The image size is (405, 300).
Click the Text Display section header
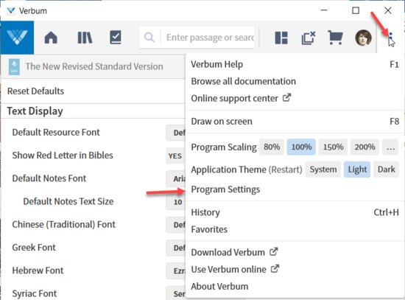coord(35,111)
